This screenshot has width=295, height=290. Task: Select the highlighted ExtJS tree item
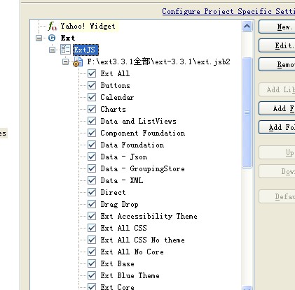pos(85,50)
